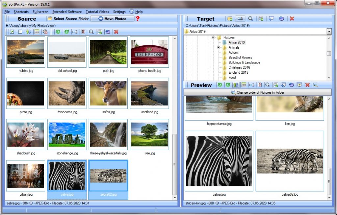Toggle the sort arrows button in Preview toolbar
The width and height of the screenshot is (337, 215).
236,85
